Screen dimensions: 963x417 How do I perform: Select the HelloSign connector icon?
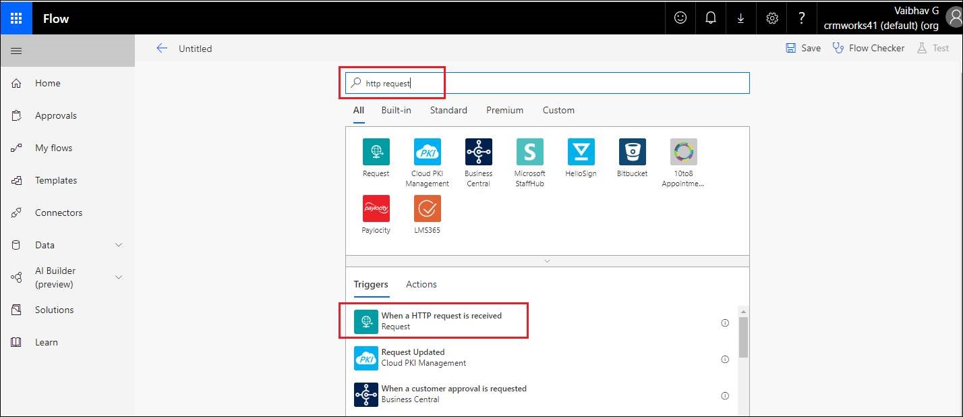(581, 152)
